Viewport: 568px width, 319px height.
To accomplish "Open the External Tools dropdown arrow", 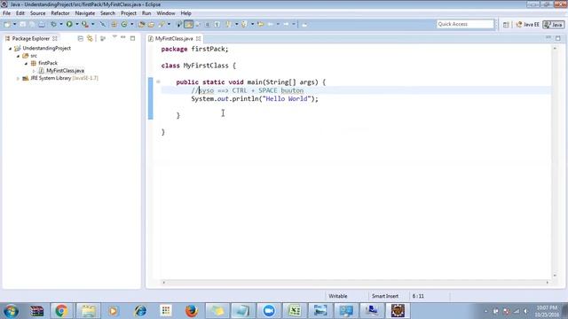I will pos(92,24).
